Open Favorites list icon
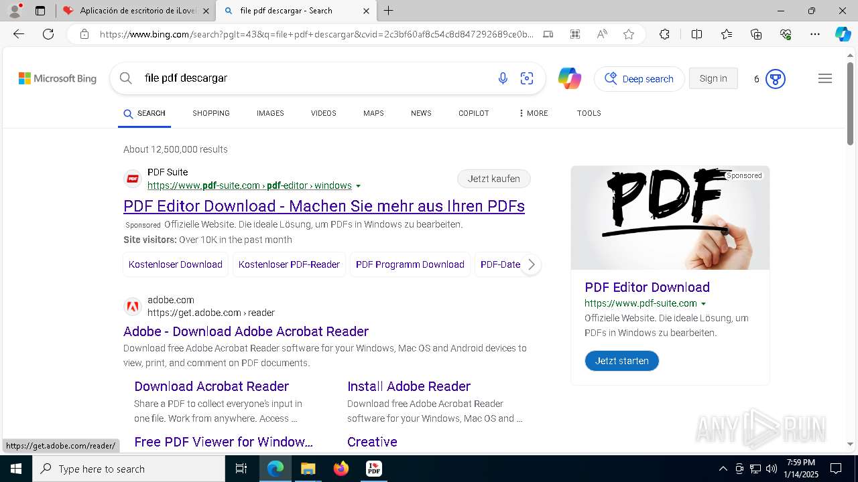The height and width of the screenshot is (482, 858). coord(727,34)
